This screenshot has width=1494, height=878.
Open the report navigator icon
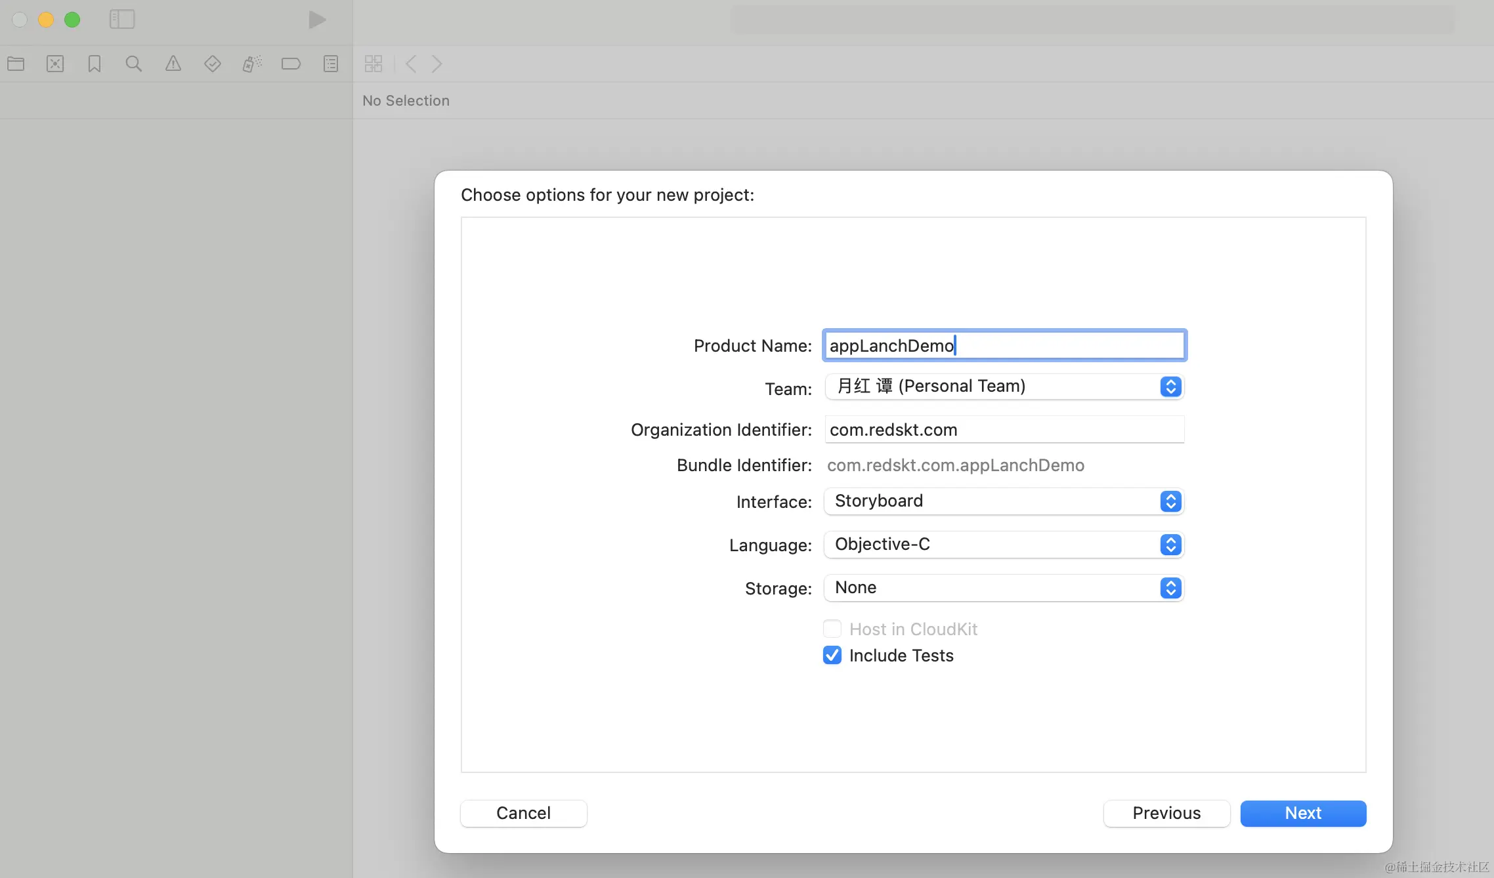[331, 64]
